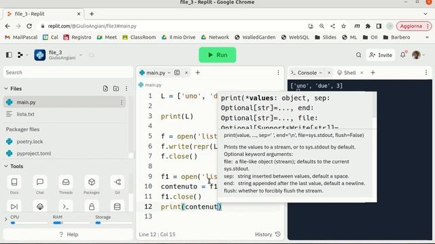This screenshot has width=435, height=244.
Task: Create a new file with the file icon
Action: (x=105, y=89)
